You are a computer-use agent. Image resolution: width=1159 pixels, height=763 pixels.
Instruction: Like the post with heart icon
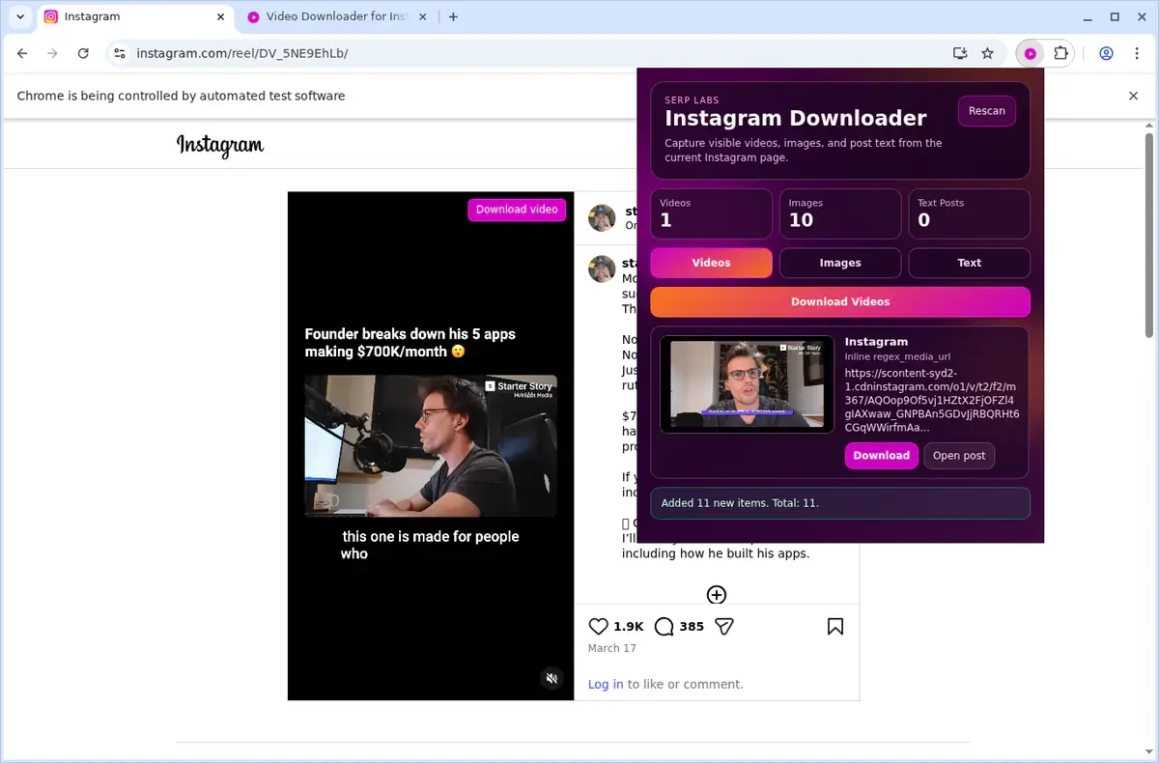(599, 626)
